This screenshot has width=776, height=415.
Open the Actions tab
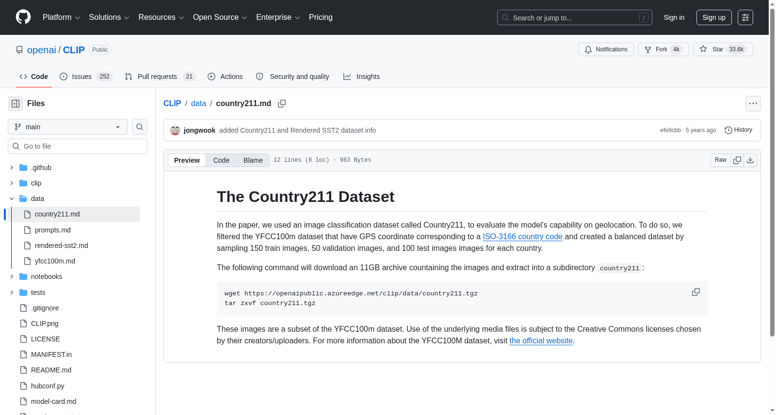(x=225, y=77)
